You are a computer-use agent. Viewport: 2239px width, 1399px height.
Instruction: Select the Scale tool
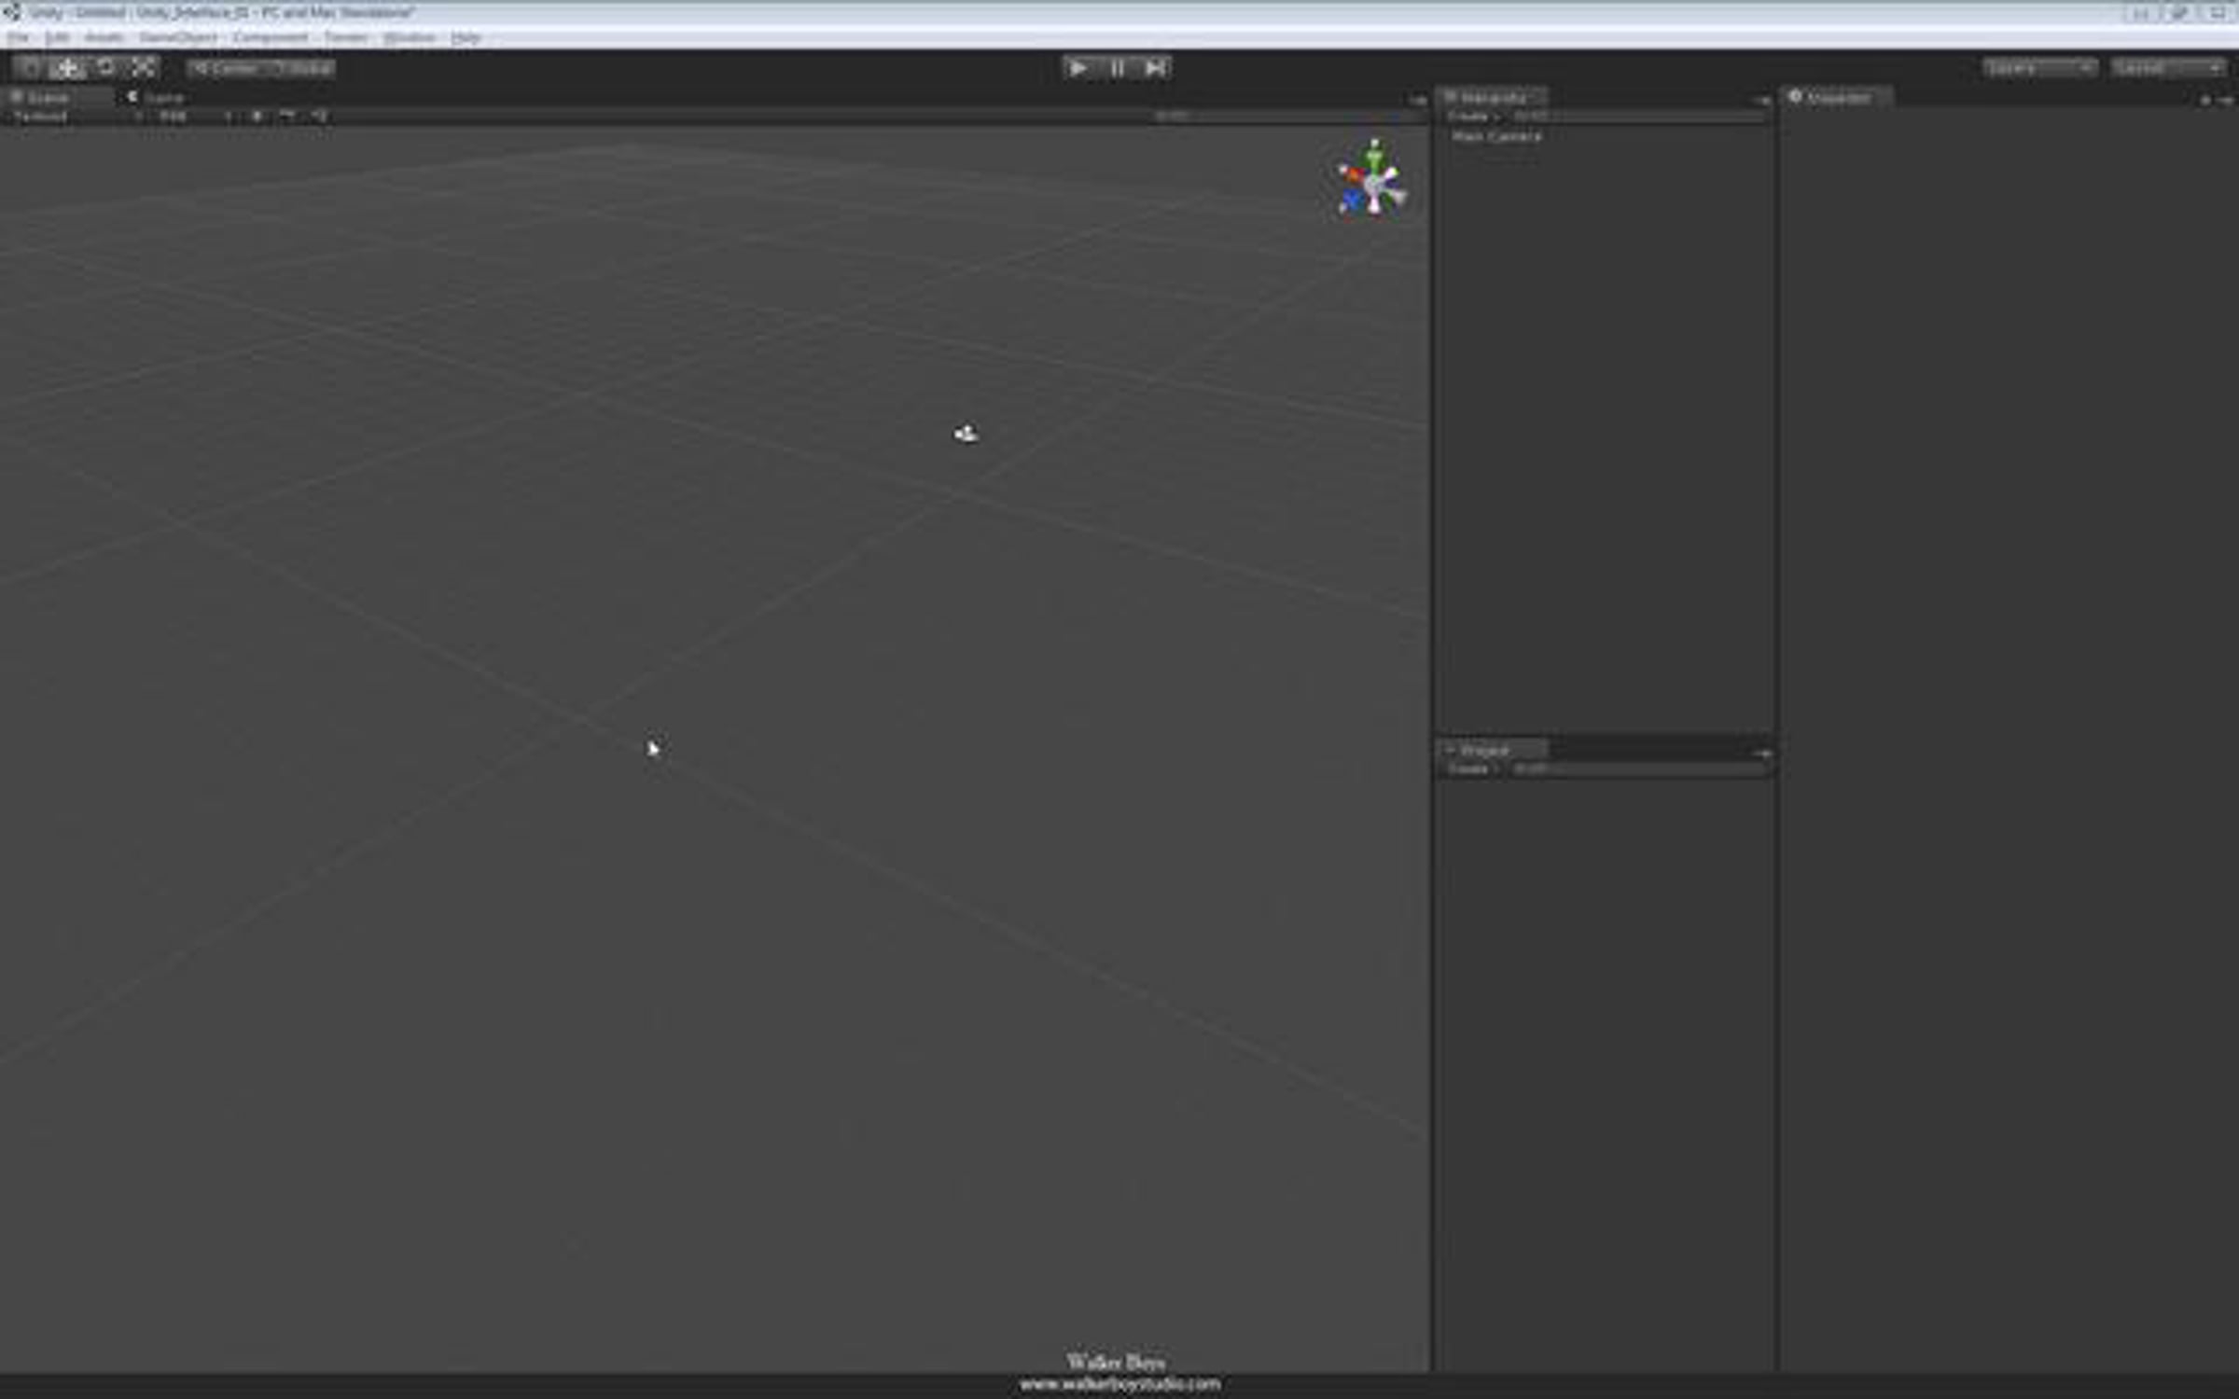(x=143, y=68)
